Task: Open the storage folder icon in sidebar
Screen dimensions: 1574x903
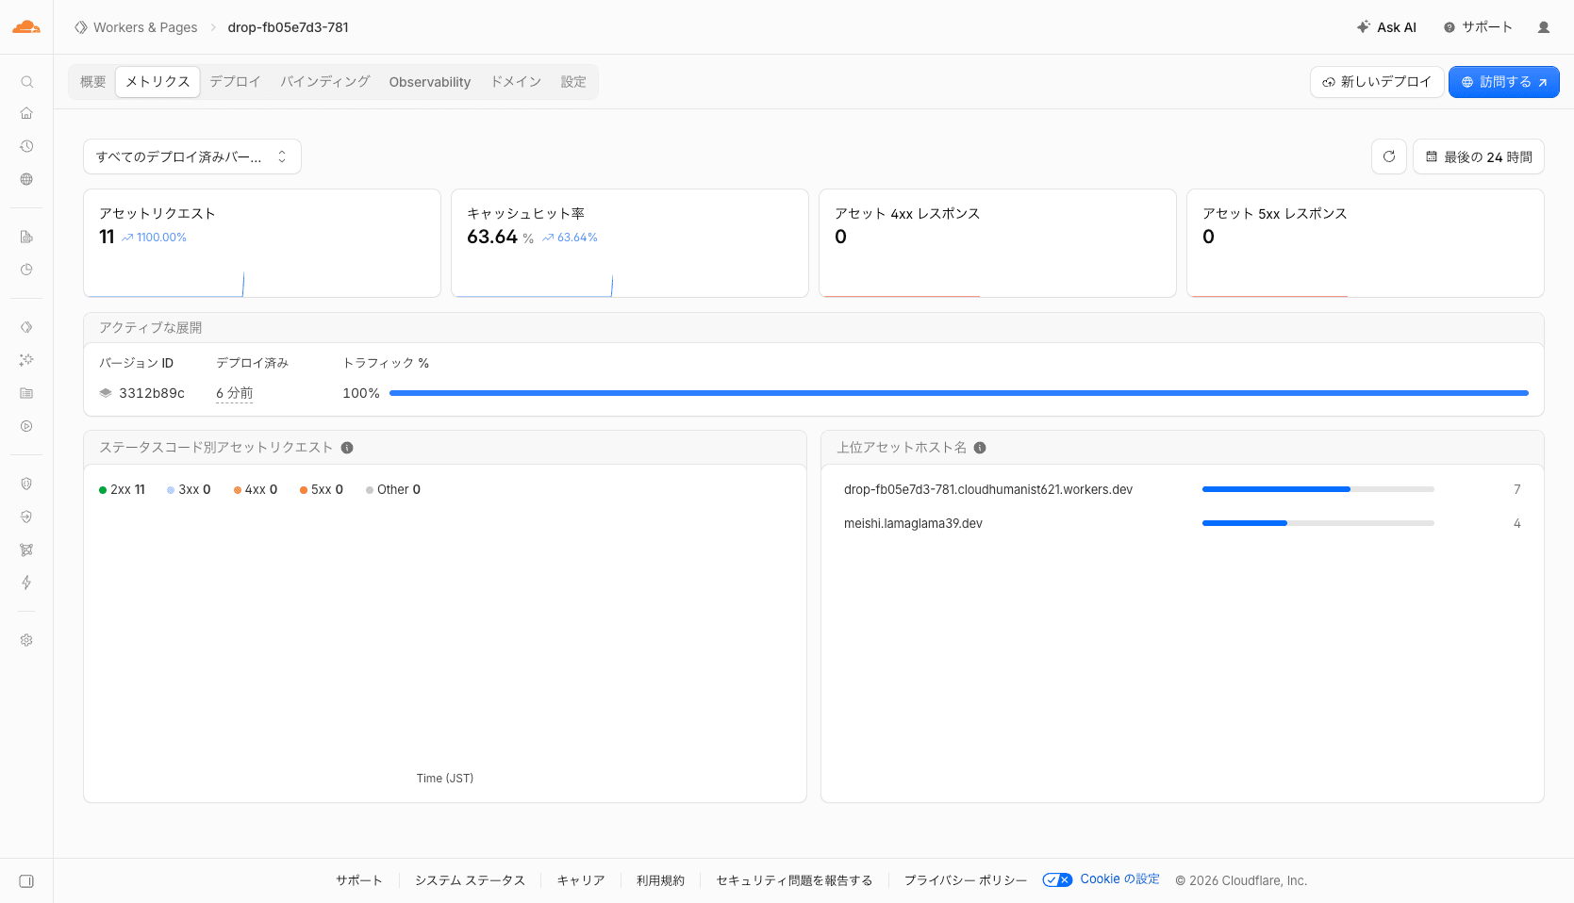Action: 26,393
